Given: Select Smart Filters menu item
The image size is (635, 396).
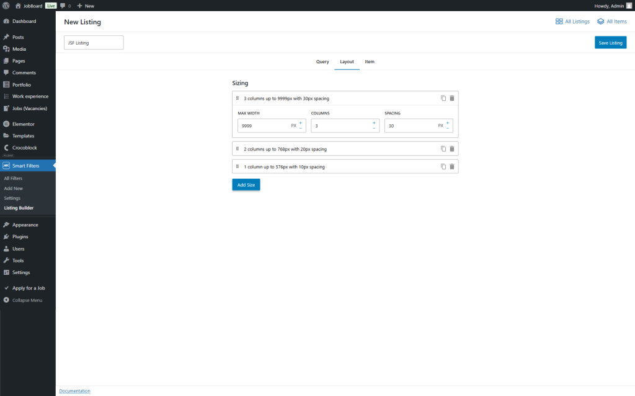Looking at the screenshot, I should [27, 166].
